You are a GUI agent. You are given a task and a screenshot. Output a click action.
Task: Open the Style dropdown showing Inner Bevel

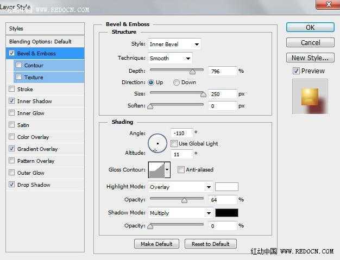(x=174, y=44)
